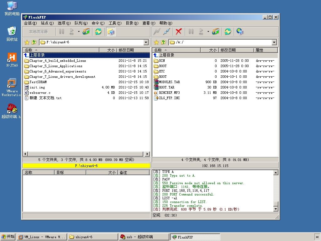
Task: Select the init.img file
Action: pos(87,87)
